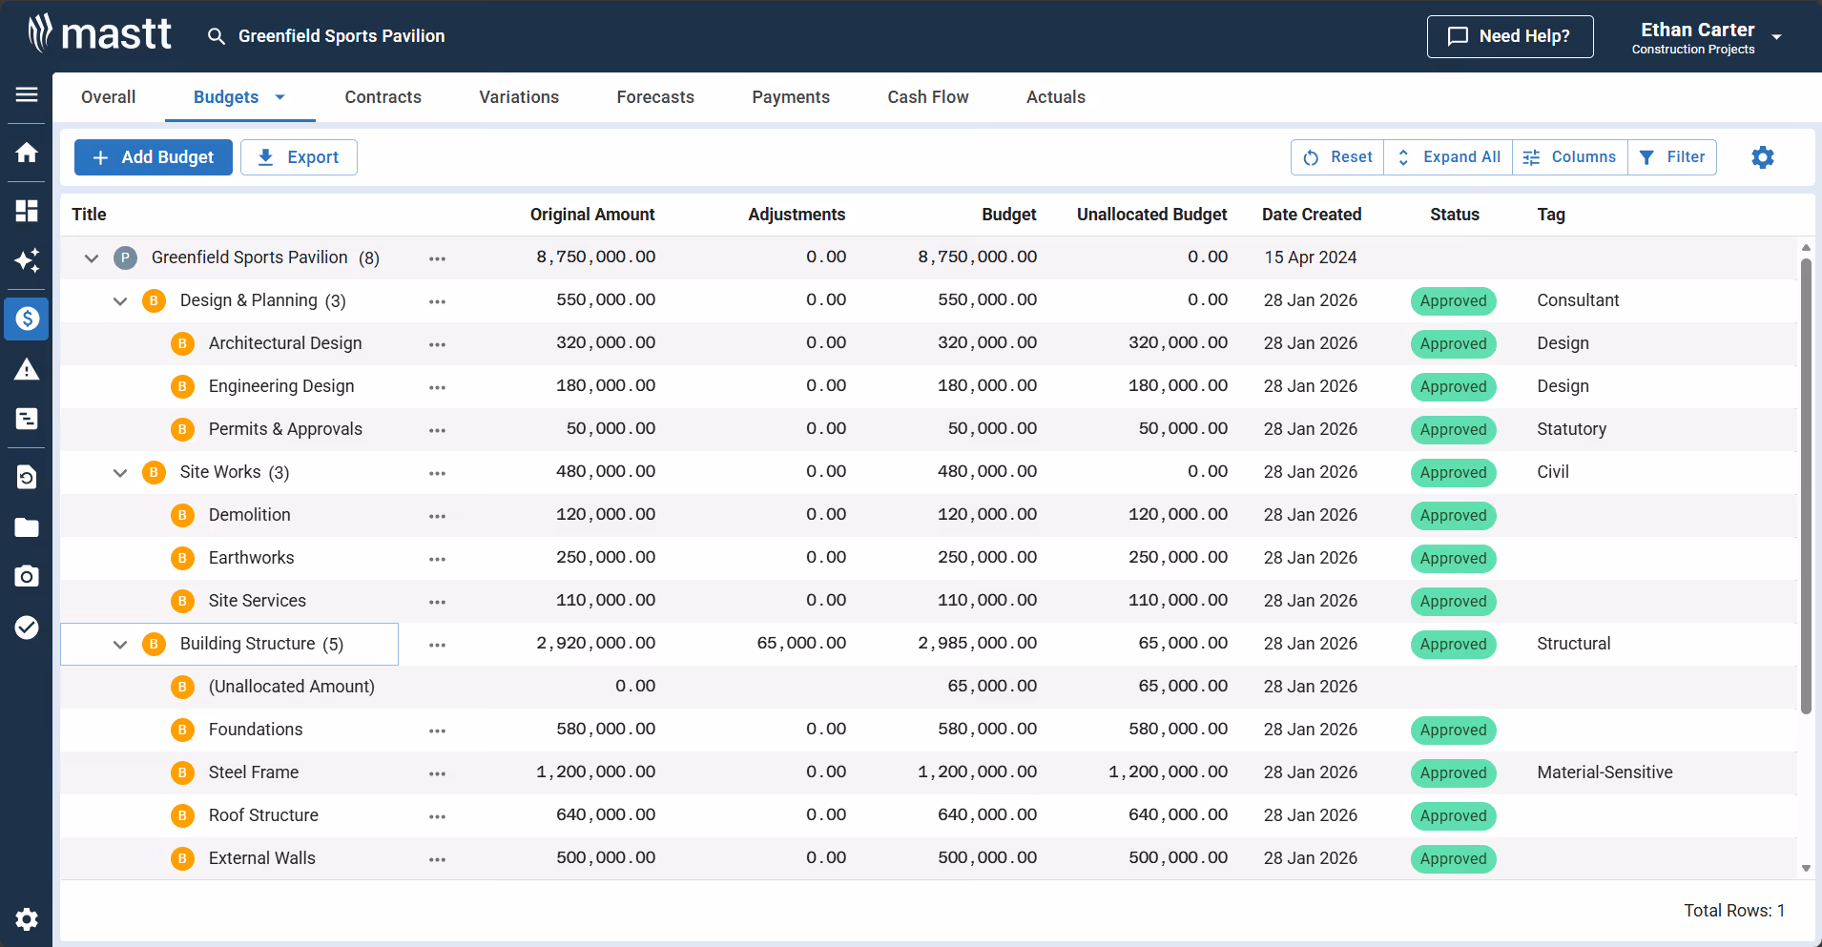The height and width of the screenshot is (947, 1822).
Task: Click the Approved status badge for Earthworks
Action: click(x=1452, y=559)
